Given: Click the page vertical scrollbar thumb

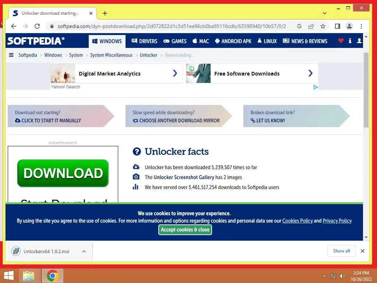Looking at the screenshot, I should tap(366, 90).
